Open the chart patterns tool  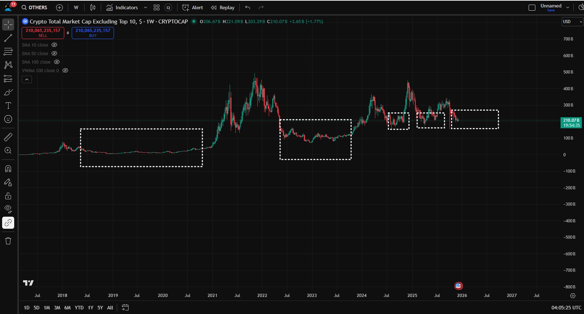(8, 65)
